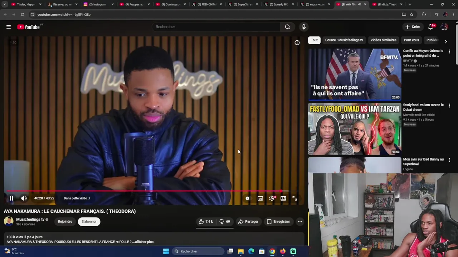Click the browser address bar URL
The width and height of the screenshot is (458, 257).
(x=64, y=14)
